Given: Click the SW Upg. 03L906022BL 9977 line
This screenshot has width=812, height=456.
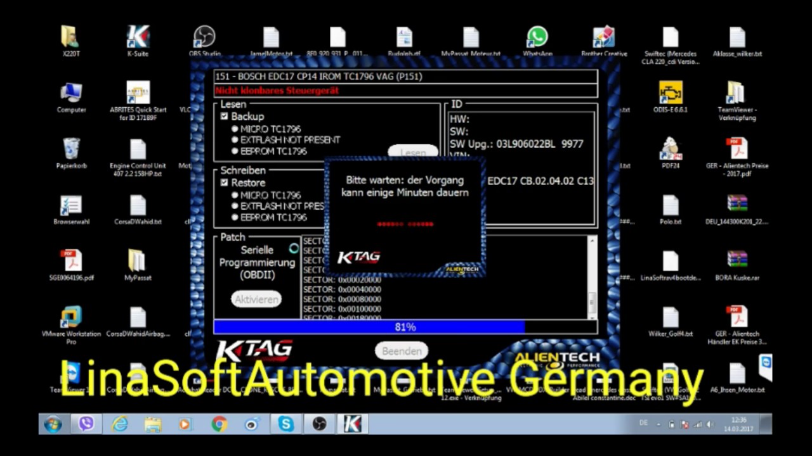Looking at the screenshot, I should point(516,144).
